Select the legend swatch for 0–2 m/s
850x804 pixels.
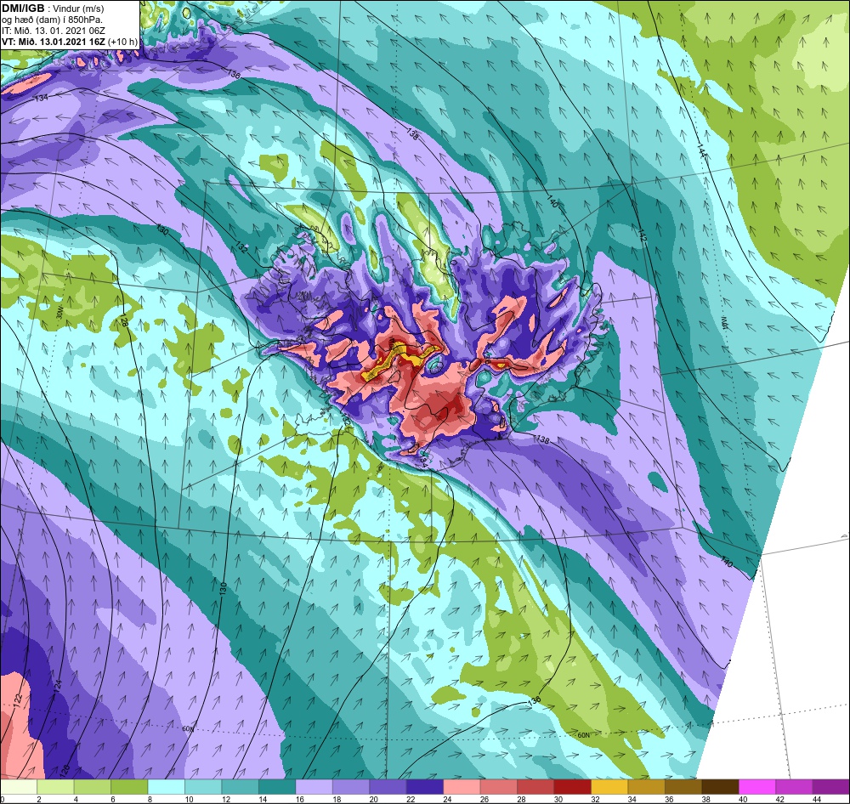19,787
